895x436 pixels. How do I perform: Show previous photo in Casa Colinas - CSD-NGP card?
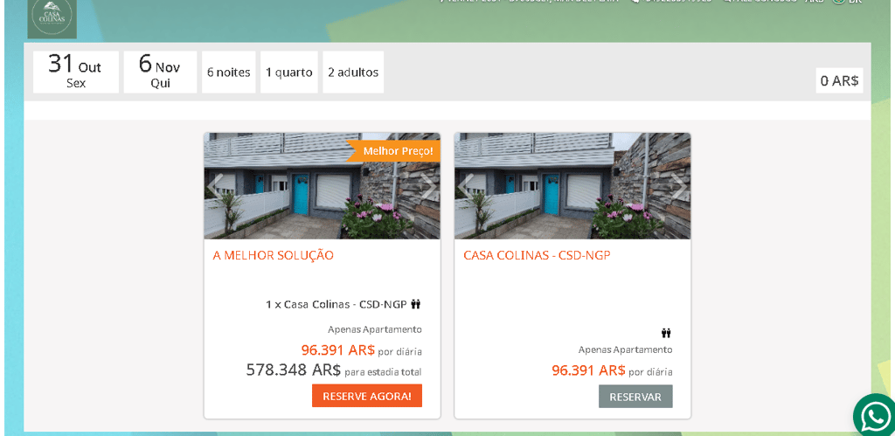coord(466,187)
